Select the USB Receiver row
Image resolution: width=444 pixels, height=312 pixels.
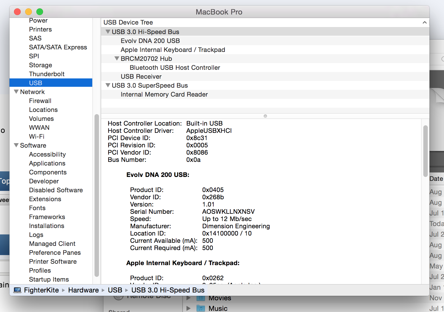(265, 76)
